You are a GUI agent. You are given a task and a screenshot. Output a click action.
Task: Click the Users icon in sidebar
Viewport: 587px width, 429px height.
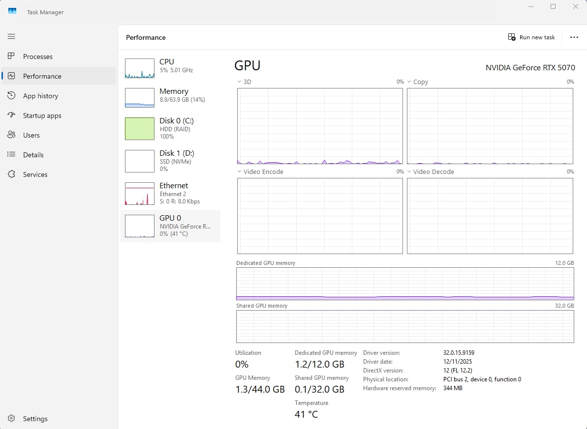click(x=11, y=135)
